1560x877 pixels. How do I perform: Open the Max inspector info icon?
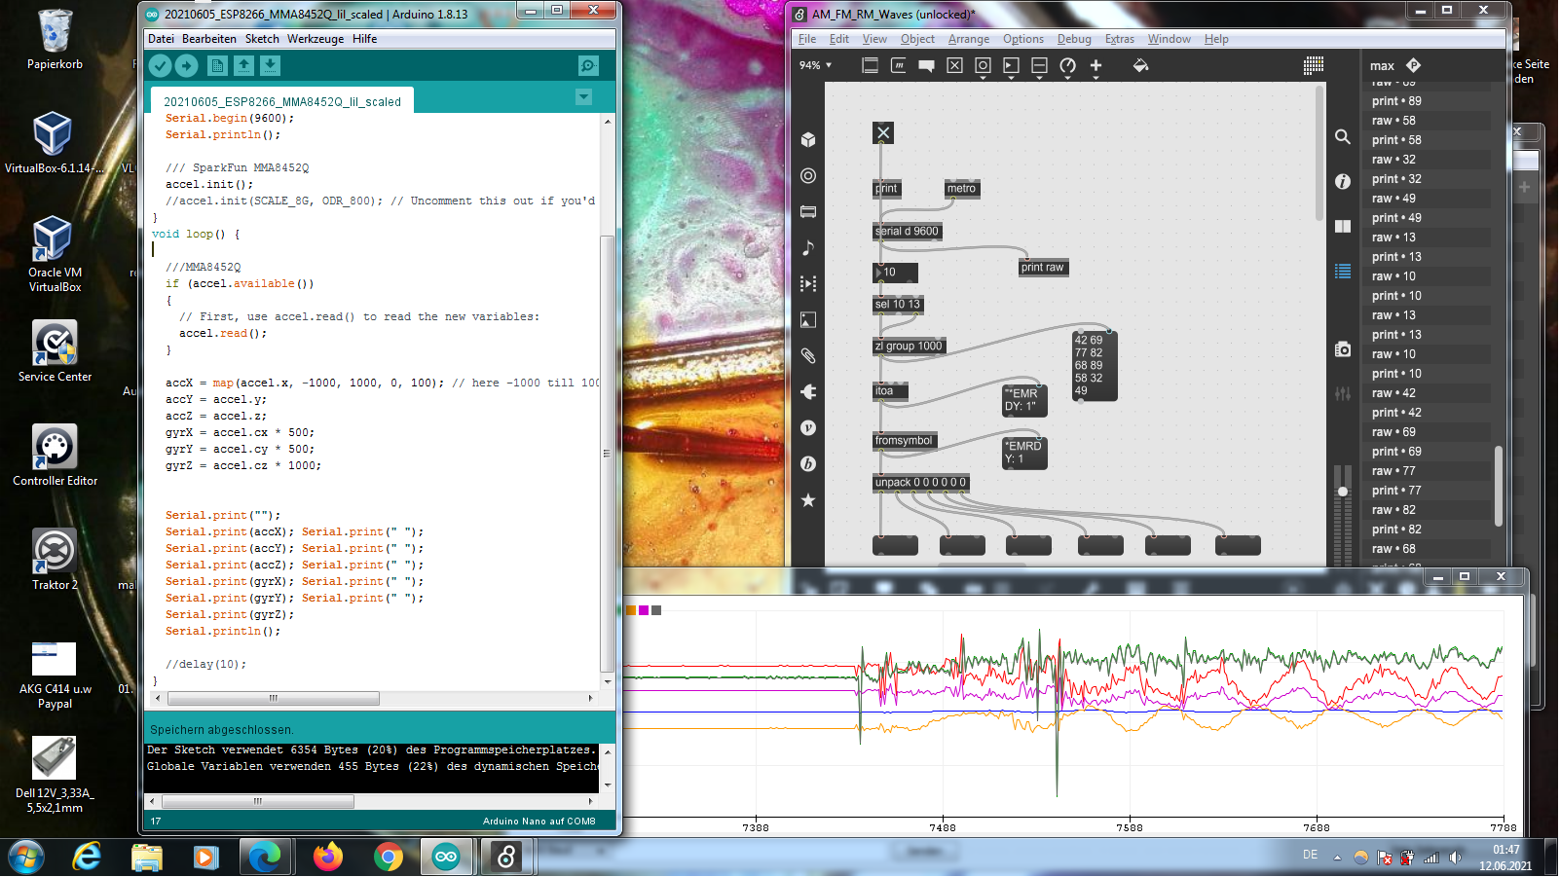click(x=1343, y=182)
